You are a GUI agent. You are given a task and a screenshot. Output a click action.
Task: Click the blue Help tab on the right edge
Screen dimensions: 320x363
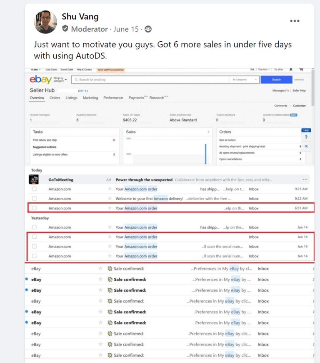point(306,130)
